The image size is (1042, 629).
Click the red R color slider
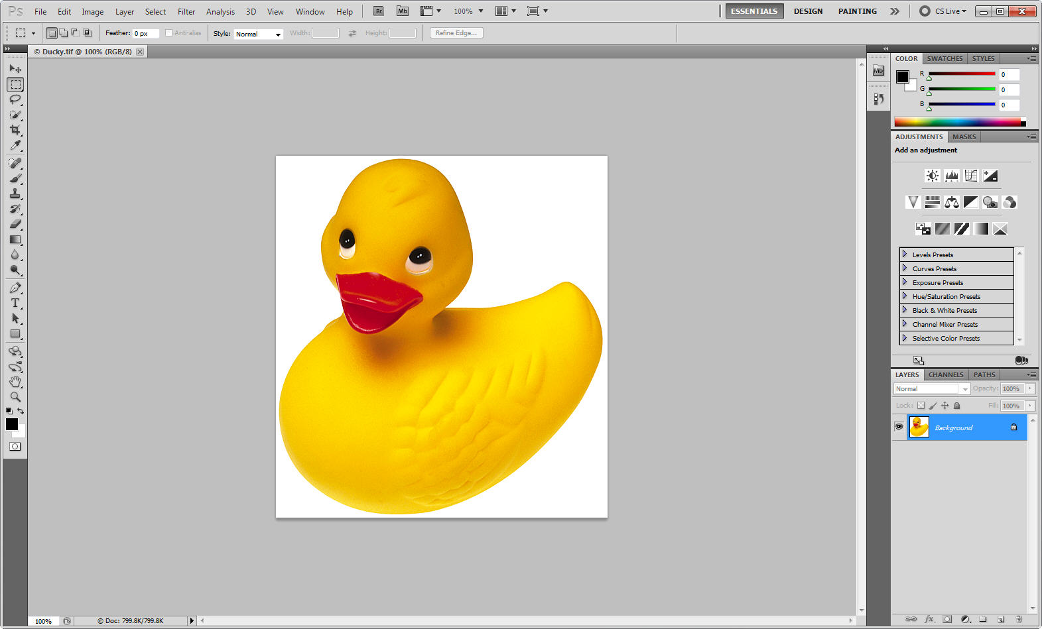click(x=962, y=74)
